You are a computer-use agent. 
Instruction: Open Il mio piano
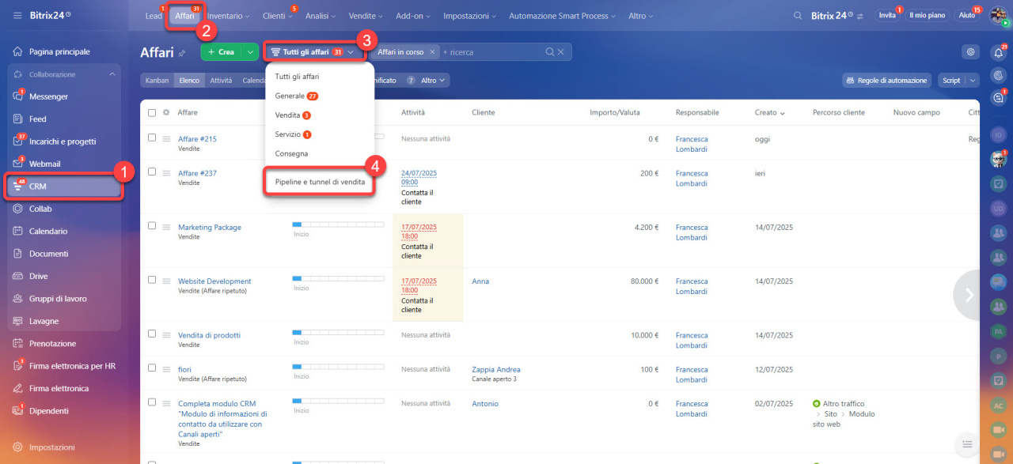[x=928, y=16]
